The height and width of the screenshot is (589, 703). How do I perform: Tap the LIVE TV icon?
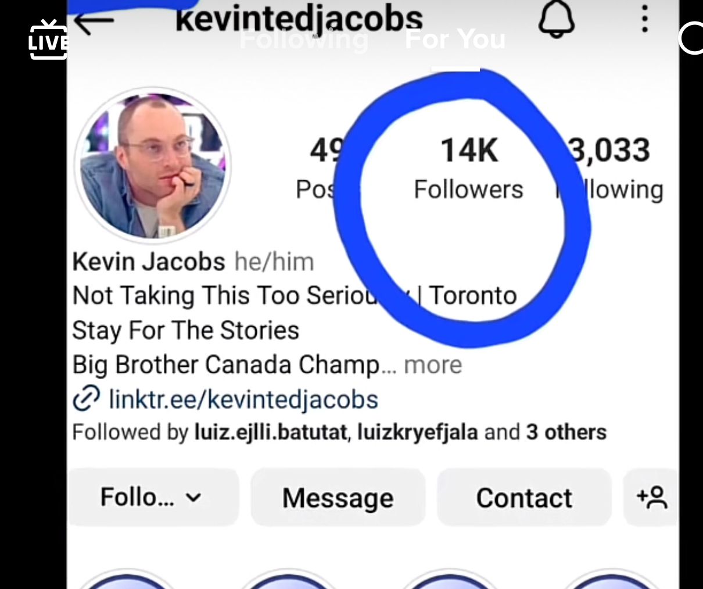pyautogui.click(x=48, y=40)
